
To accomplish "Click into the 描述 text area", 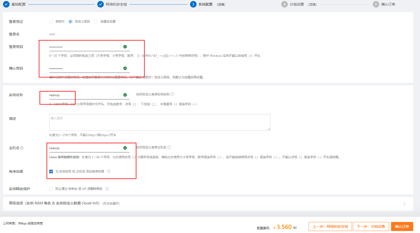I will (160, 122).
